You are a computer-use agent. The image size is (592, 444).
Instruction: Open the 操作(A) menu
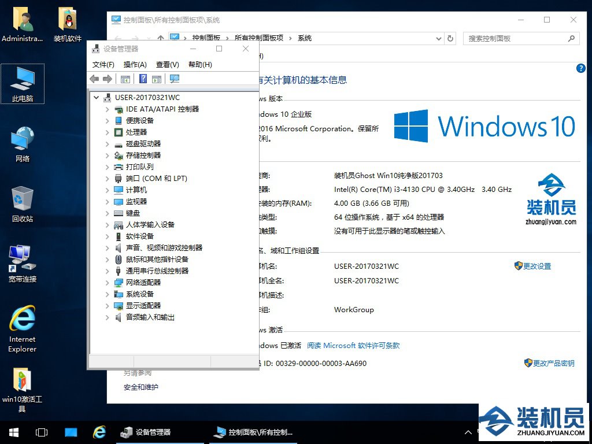click(x=135, y=65)
